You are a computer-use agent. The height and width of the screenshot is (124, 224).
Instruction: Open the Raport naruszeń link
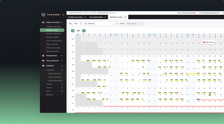52,44
